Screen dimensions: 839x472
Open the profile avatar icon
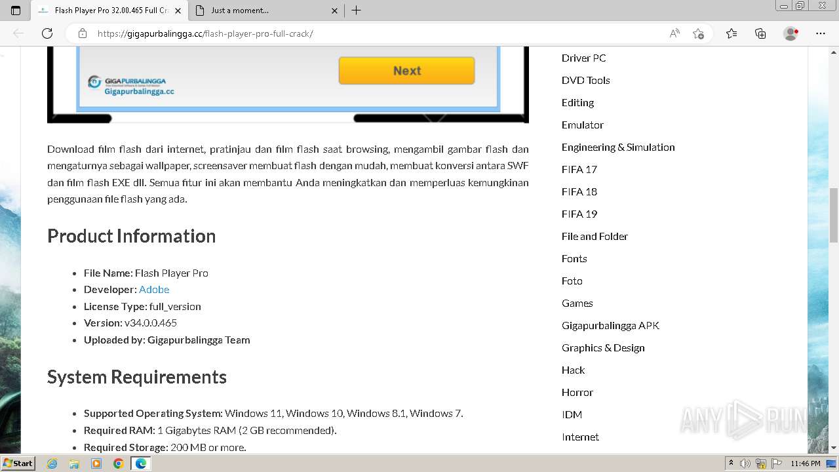pyautogui.click(x=790, y=33)
